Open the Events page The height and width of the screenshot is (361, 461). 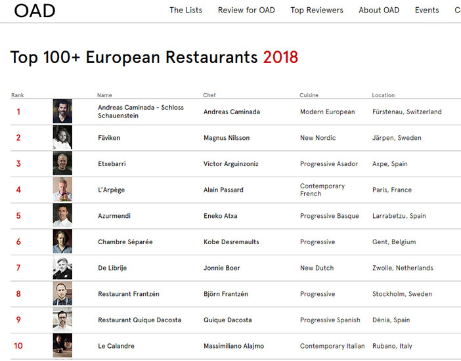427,11
